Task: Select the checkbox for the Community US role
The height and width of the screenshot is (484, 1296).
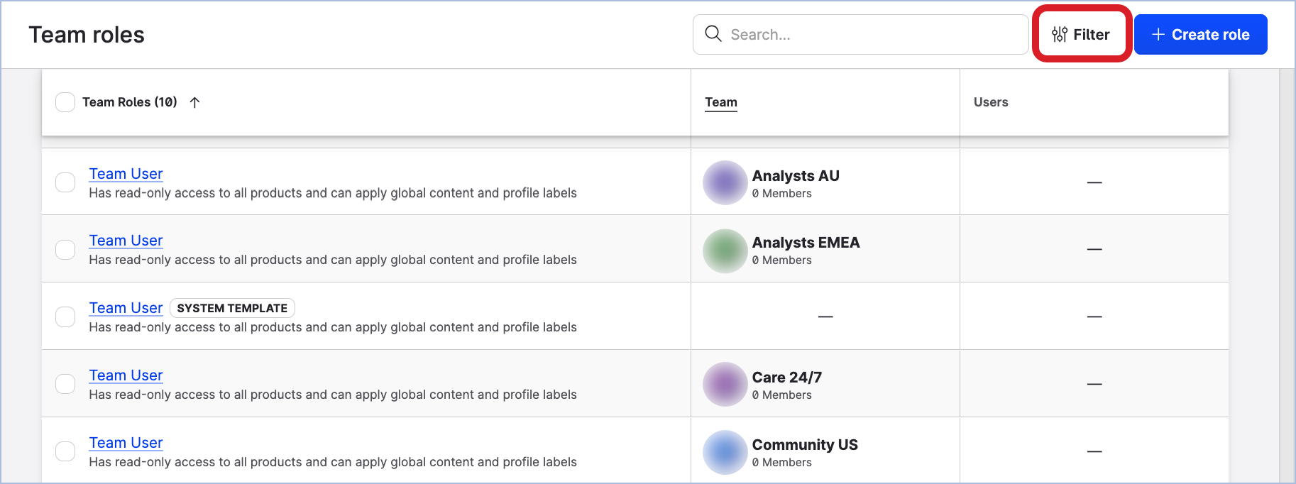Action: click(x=65, y=451)
